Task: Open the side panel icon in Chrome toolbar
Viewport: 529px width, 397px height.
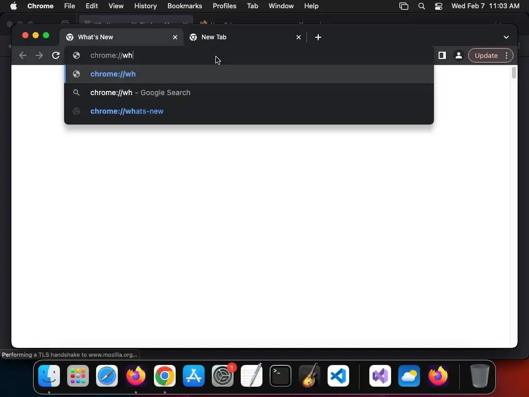Action: coord(442,55)
